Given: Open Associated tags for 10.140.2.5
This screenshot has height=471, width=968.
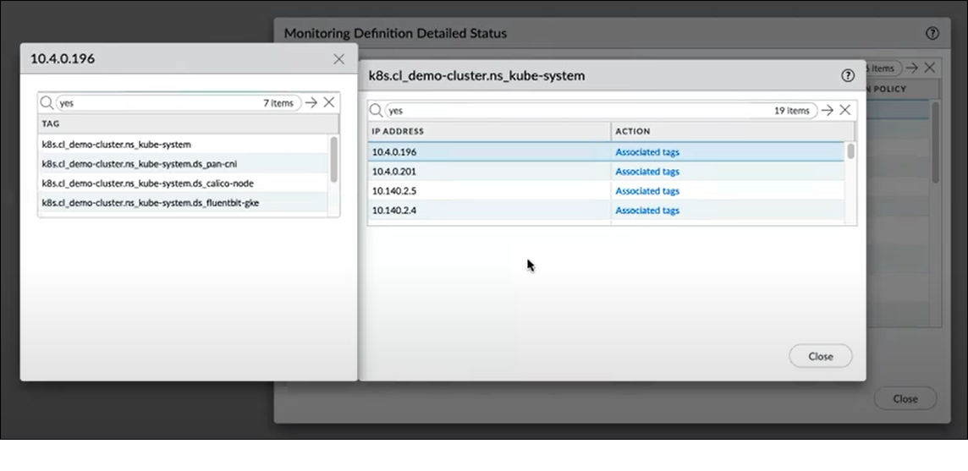Looking at the screenshot, I should (x=647, y=191).
